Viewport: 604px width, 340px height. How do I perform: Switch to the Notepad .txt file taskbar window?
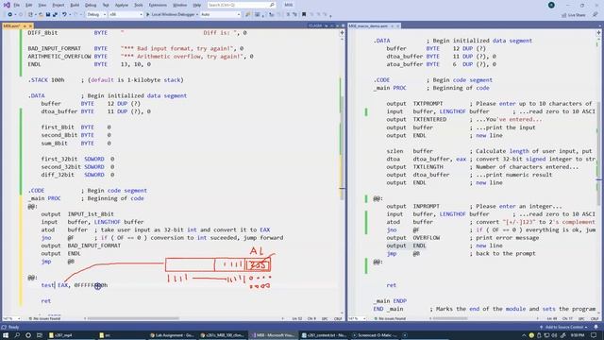(325, 335)
